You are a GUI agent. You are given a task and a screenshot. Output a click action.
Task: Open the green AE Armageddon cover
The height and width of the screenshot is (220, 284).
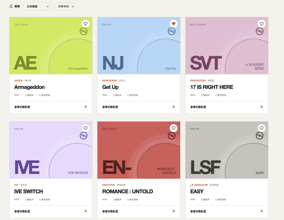[51, 46]
